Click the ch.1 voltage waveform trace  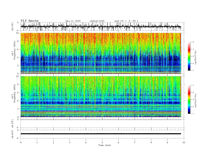click(101, 26)
